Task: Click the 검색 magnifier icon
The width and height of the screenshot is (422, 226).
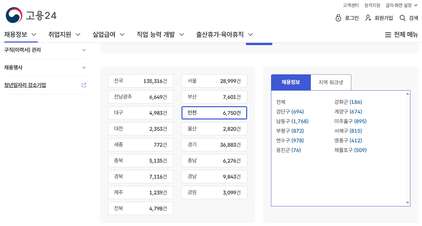Action: (x=403, y=18)
